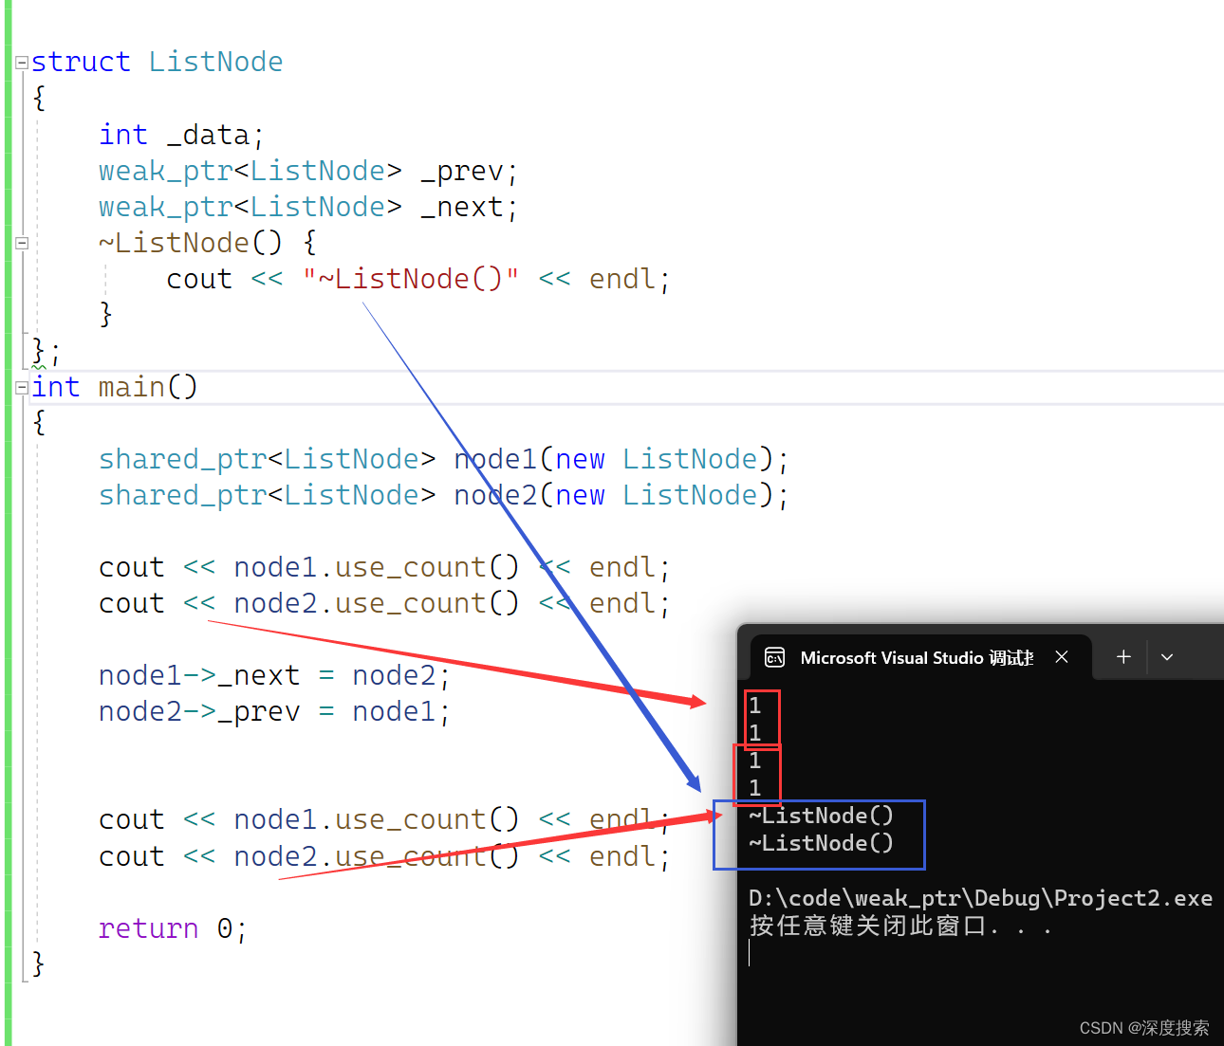Click the weak_ptr<ListNode> _next member line
This screenshot has height=1046, width=1224.
coord(304,206)
